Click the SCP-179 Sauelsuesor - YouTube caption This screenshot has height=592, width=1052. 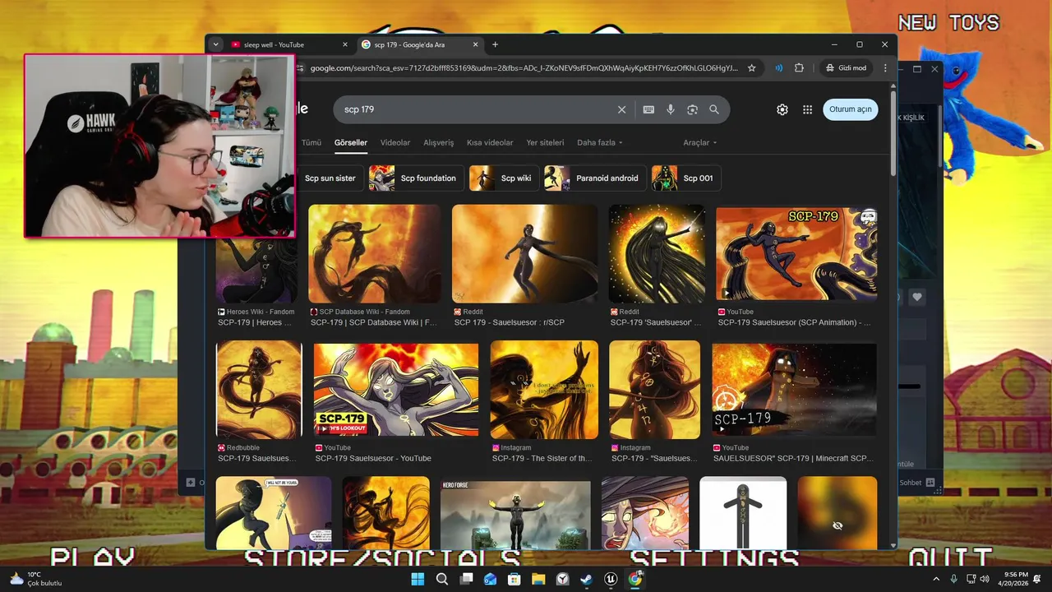[373, 458]
